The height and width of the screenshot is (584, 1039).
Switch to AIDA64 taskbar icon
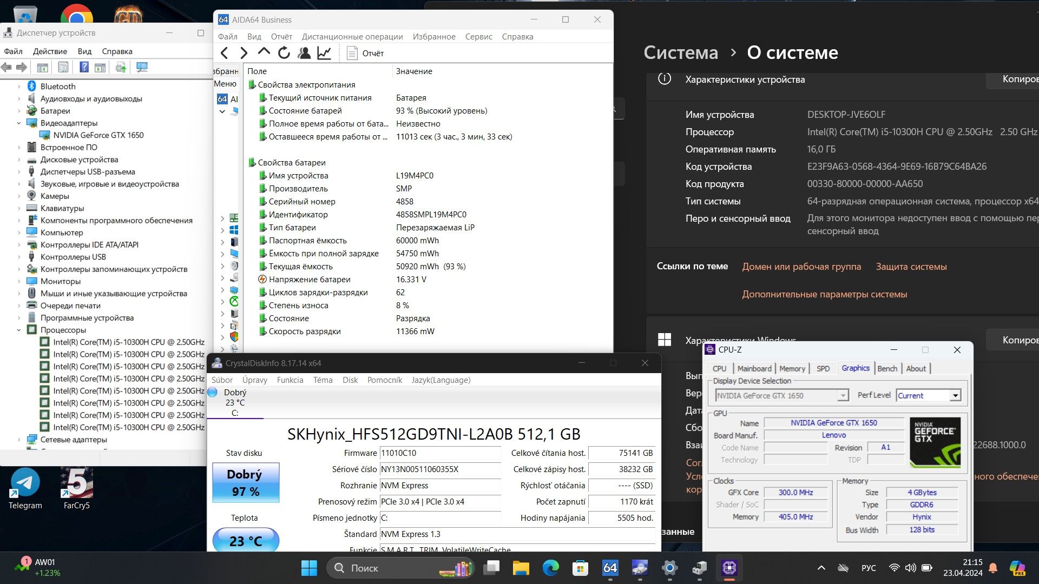610,568
